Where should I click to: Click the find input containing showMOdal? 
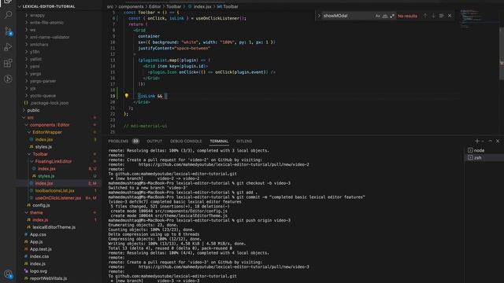coord(348,16)
